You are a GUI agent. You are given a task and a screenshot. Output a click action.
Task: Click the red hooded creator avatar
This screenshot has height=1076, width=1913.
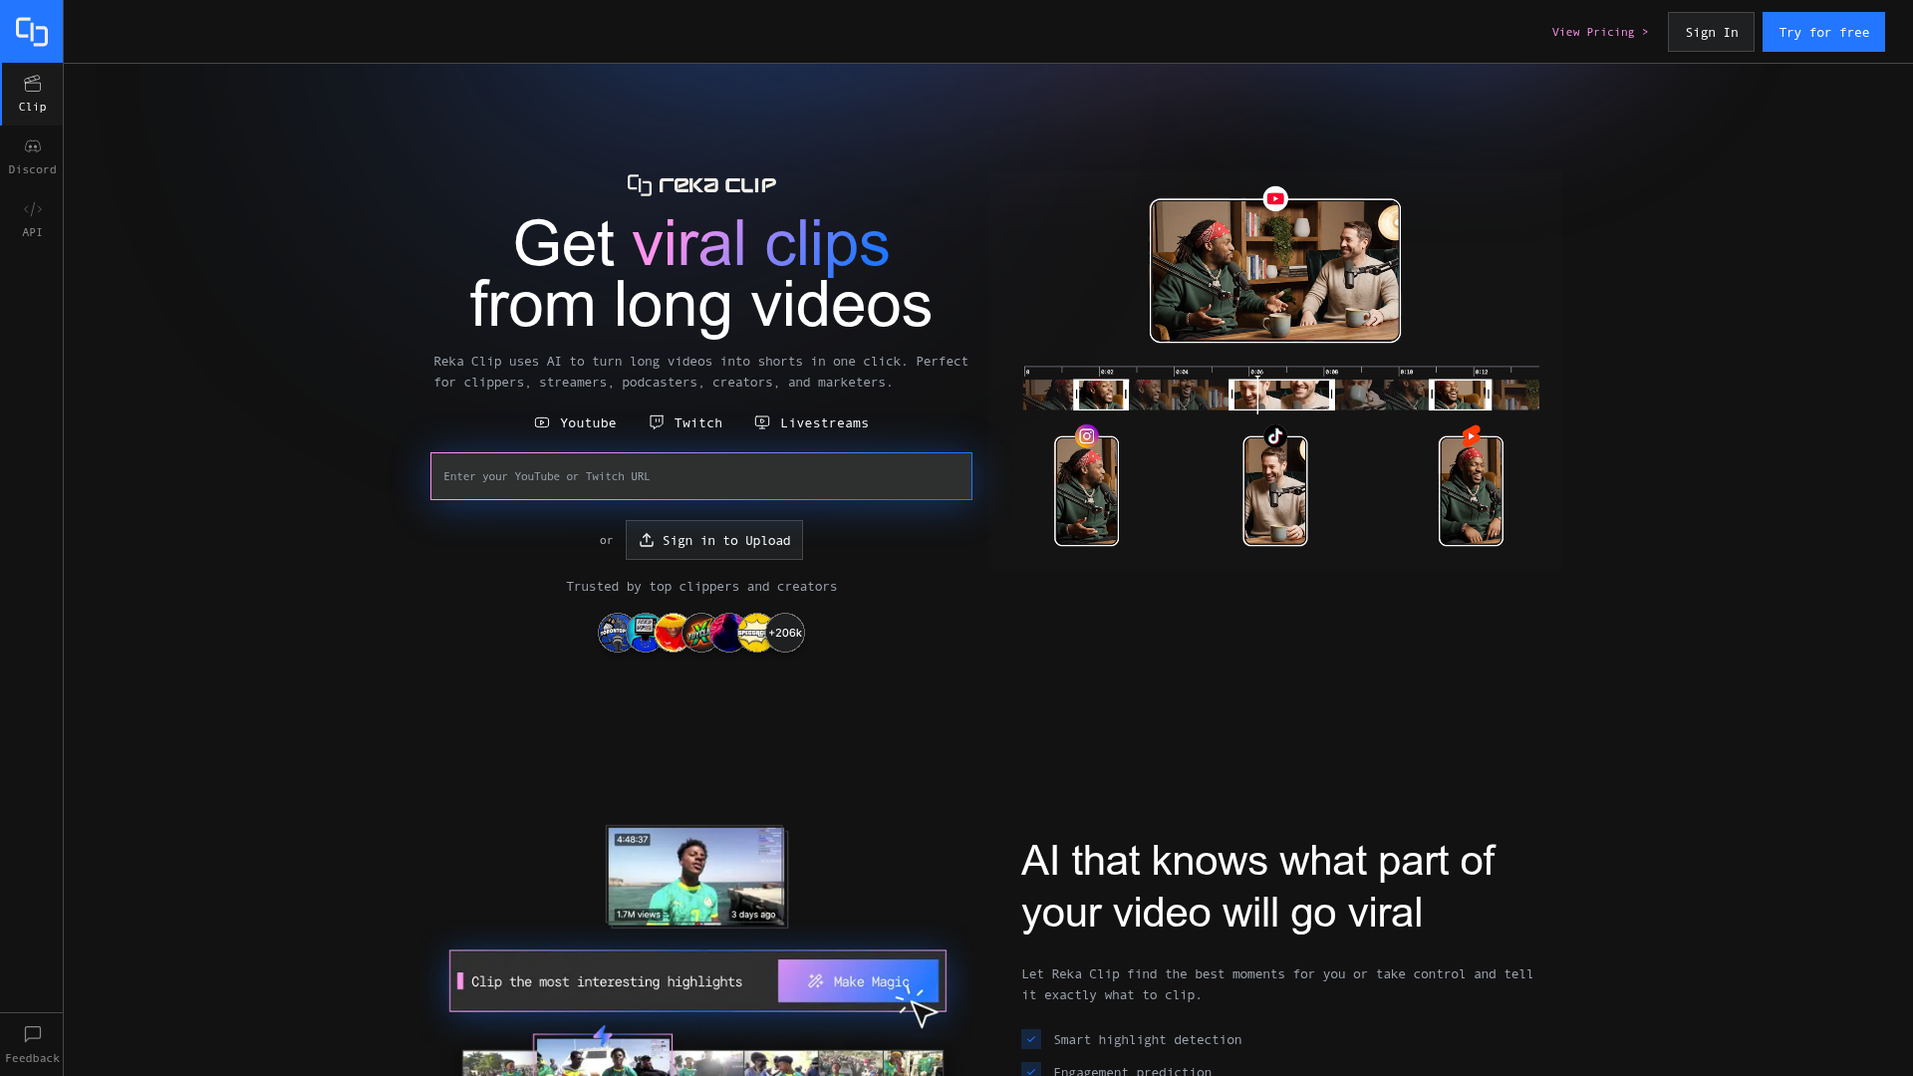point(673,633)
